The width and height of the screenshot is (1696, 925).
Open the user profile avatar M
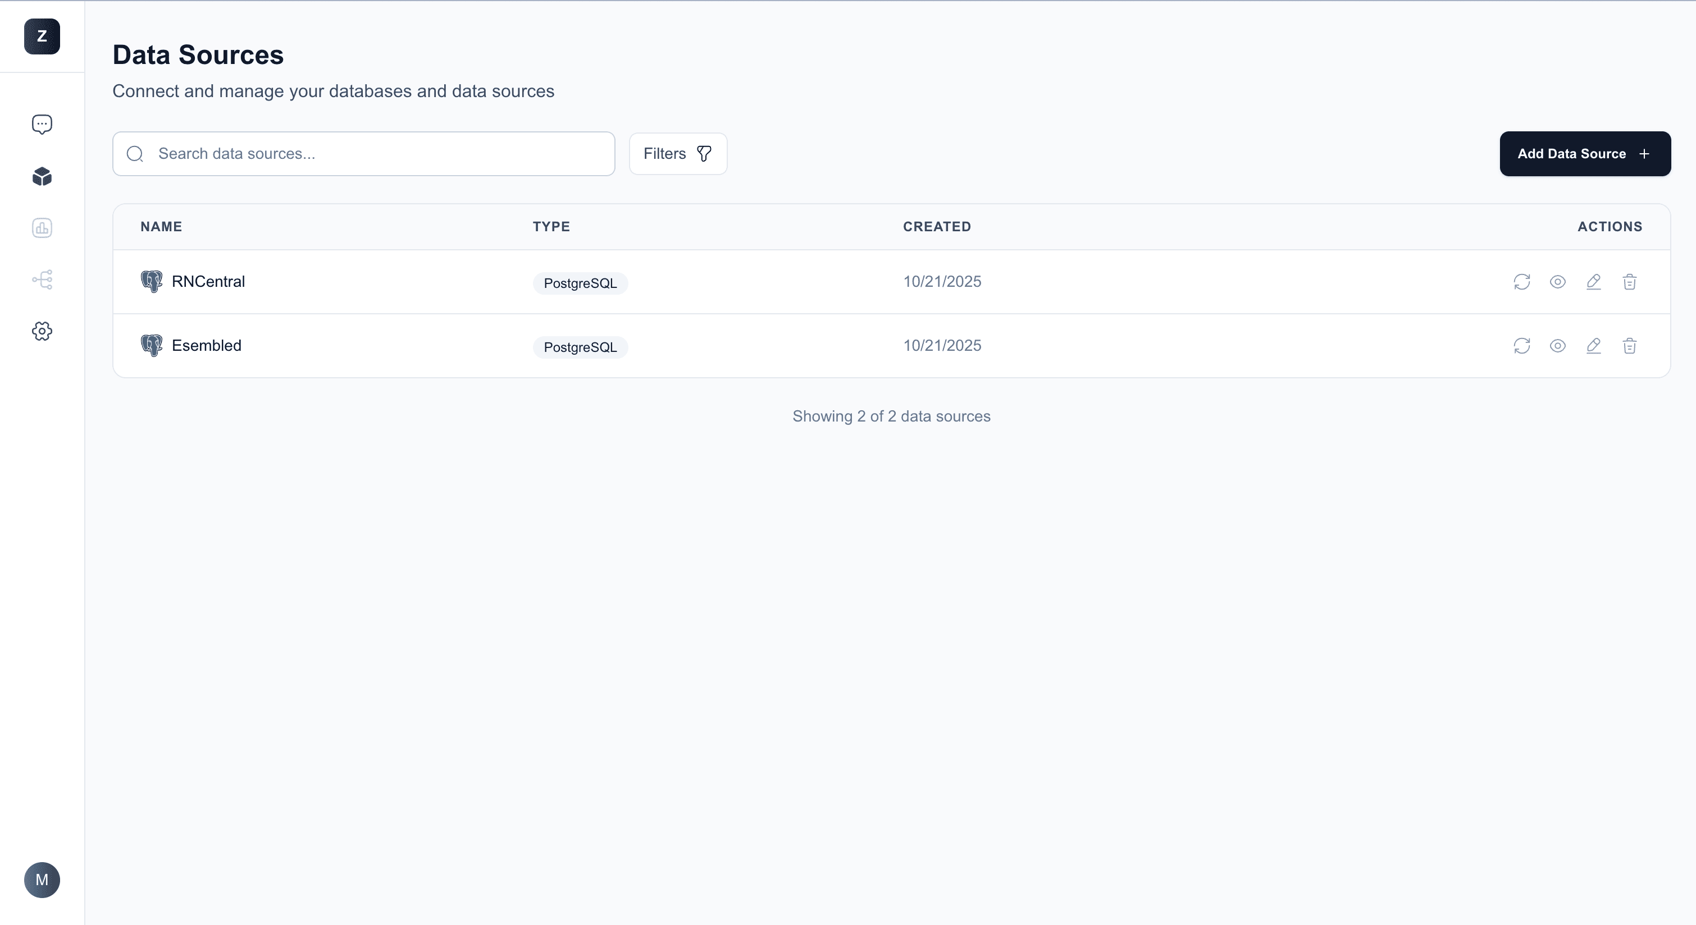(42, 880)
